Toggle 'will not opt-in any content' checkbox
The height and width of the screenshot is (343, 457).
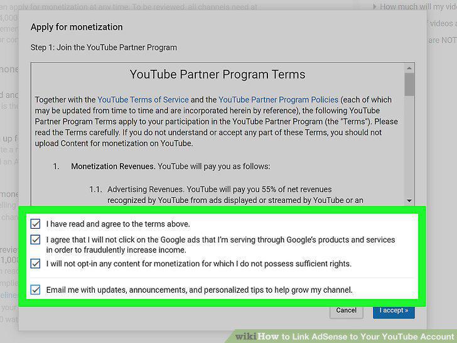[36, 264]
